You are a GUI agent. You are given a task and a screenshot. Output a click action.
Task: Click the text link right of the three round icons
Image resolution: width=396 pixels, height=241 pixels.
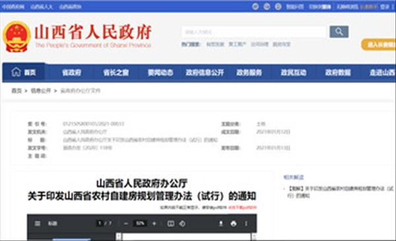[x=295, y=7]
